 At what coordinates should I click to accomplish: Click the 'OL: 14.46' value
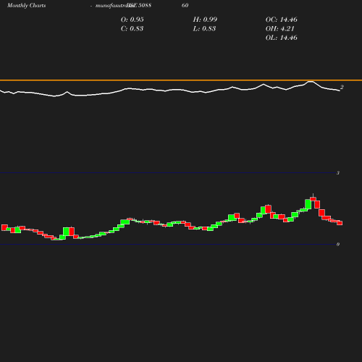point(281,38)
